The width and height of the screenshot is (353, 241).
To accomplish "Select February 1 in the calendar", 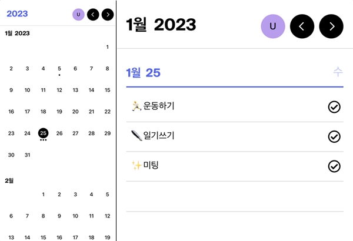I will coord(43,195).
